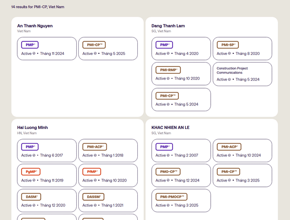Viewport: 290px width, 220px height.
Task: Click 'Active' label in PMI-PMOCP card
Action: [x=160, y=205]
